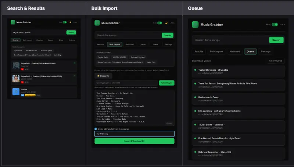Open Watched tab in Bulk Import panel
Image resolution: width=294 pixels, height=167 pixels.
tap(130, 44)
